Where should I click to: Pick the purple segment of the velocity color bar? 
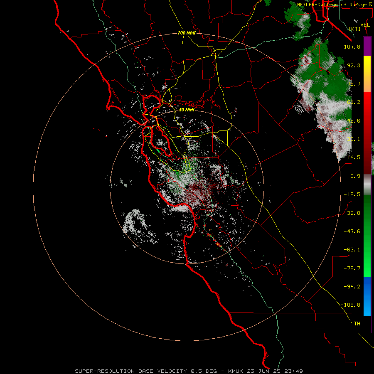point(367,47)
